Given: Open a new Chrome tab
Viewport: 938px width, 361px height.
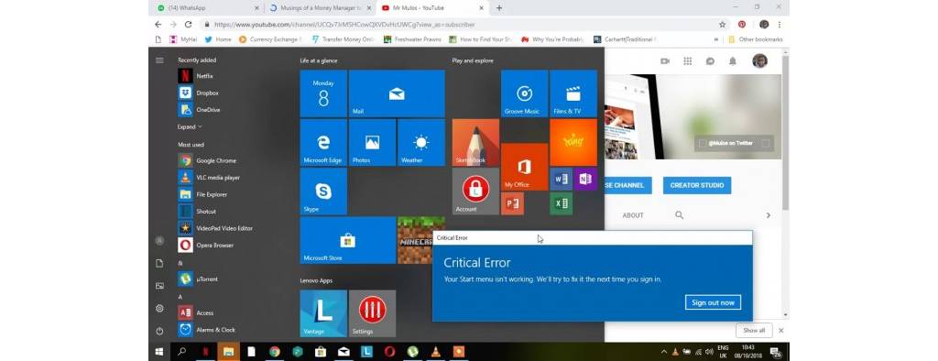Looking at the screenshot, I should click(499, 7).
